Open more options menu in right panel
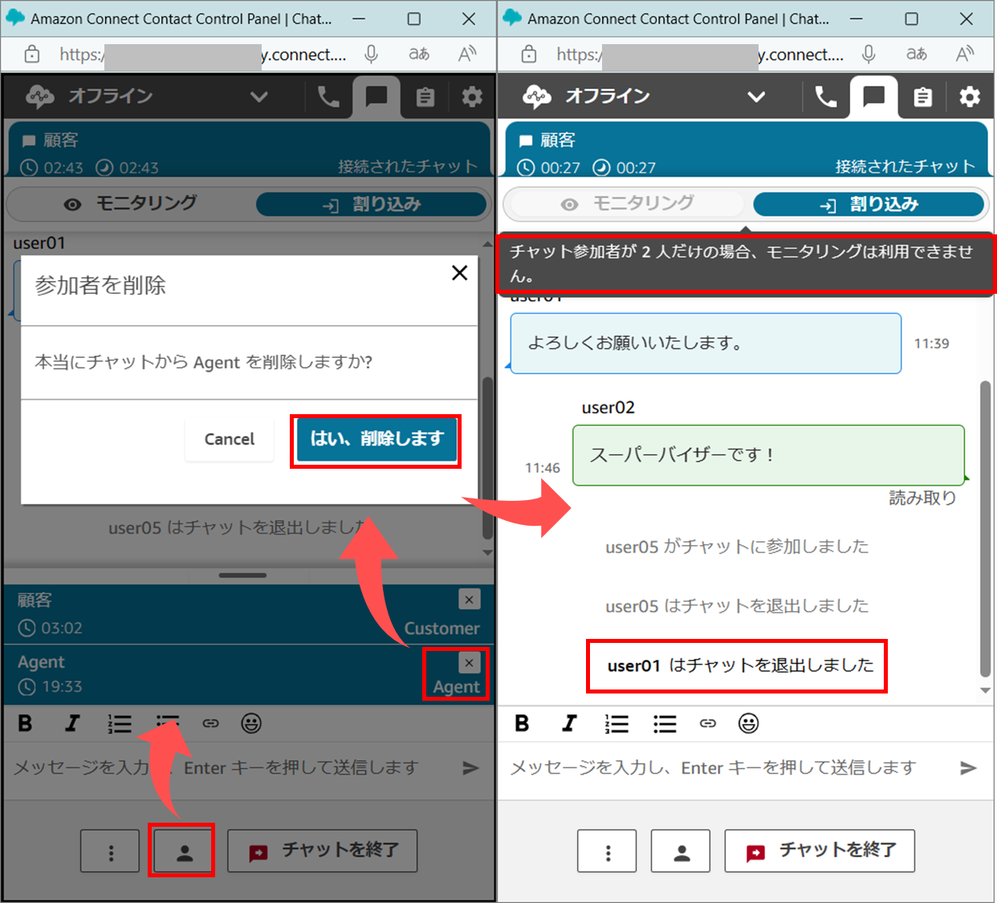 [x=608, y=852]
